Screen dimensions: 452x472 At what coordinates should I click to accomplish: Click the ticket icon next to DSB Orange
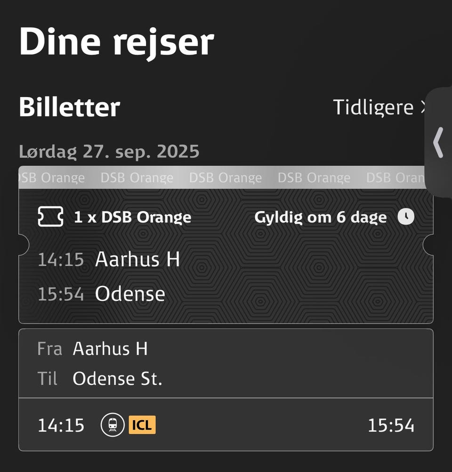tap(52, 217)
